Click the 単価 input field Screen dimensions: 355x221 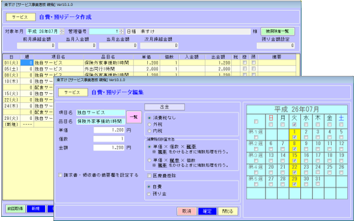click(109, 130)
